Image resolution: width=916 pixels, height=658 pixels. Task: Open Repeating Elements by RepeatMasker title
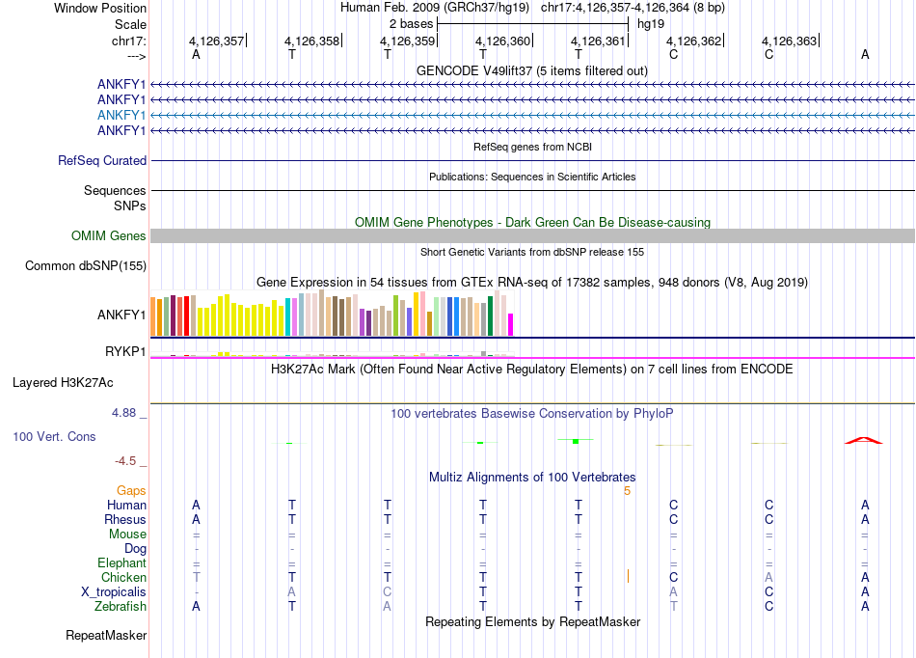pyautogui.click(x=532, y=621)
